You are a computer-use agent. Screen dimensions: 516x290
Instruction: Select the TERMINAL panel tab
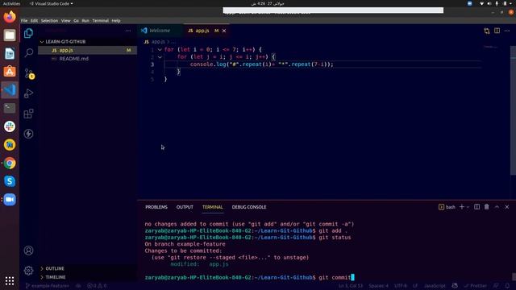pyautogui.click(x=212, y=207)
